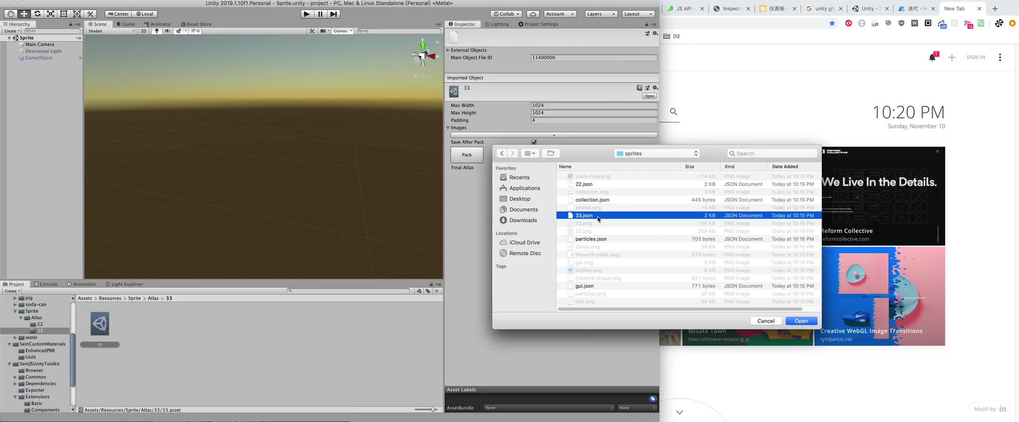
Task: Click the Max Width field
Action: pos(594,105)
